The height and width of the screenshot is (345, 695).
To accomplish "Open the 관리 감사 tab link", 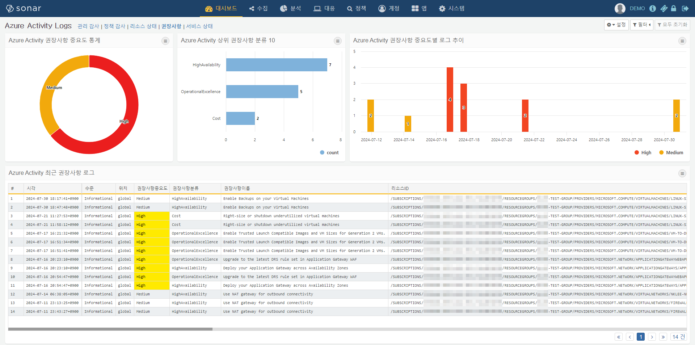I will (88, 26).
